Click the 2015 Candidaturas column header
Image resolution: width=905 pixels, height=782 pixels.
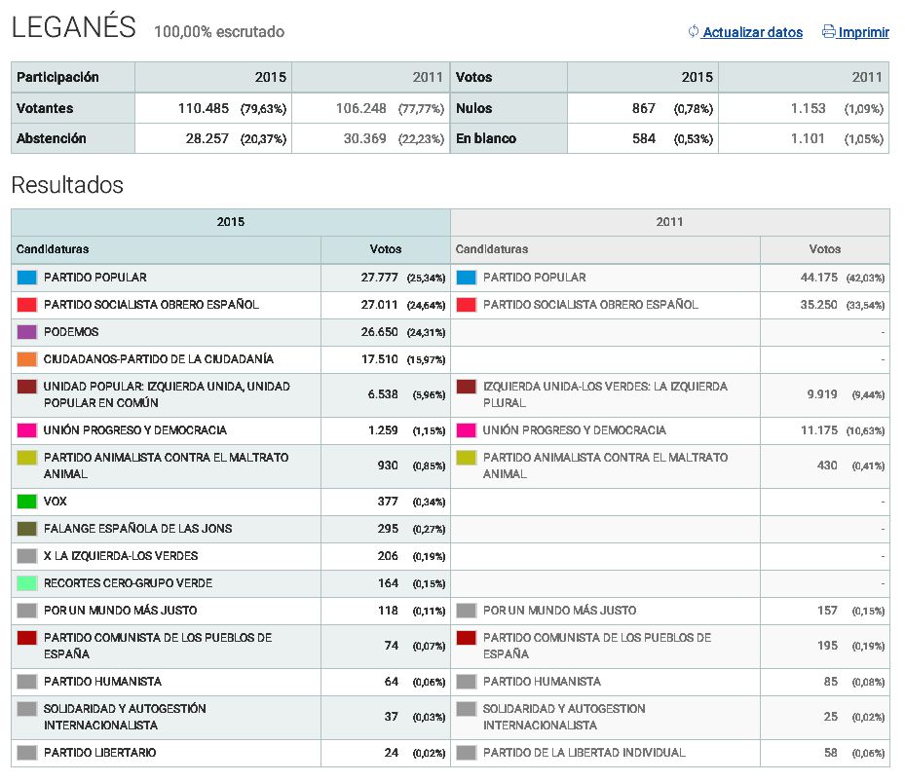[167, 249]
